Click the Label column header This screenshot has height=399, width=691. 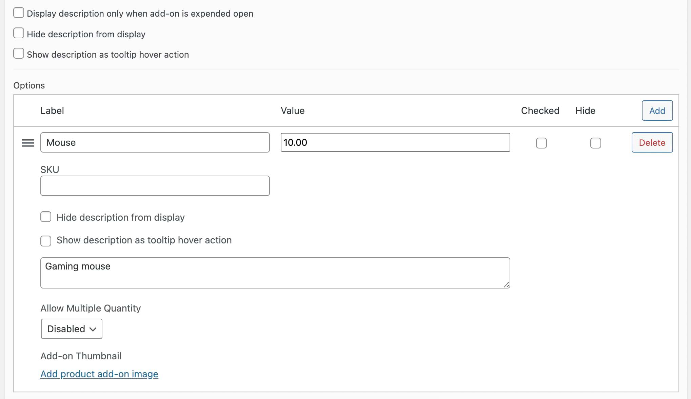(52, 111)
